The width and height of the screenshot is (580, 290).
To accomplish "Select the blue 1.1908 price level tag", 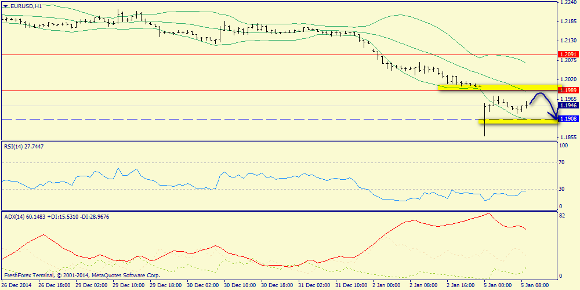I will (x=567, y=119).
